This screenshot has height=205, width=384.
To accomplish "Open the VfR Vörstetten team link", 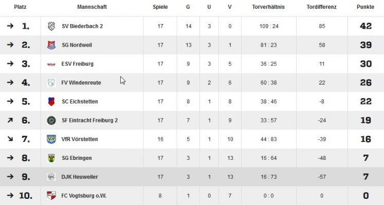I will coord(80,139).
